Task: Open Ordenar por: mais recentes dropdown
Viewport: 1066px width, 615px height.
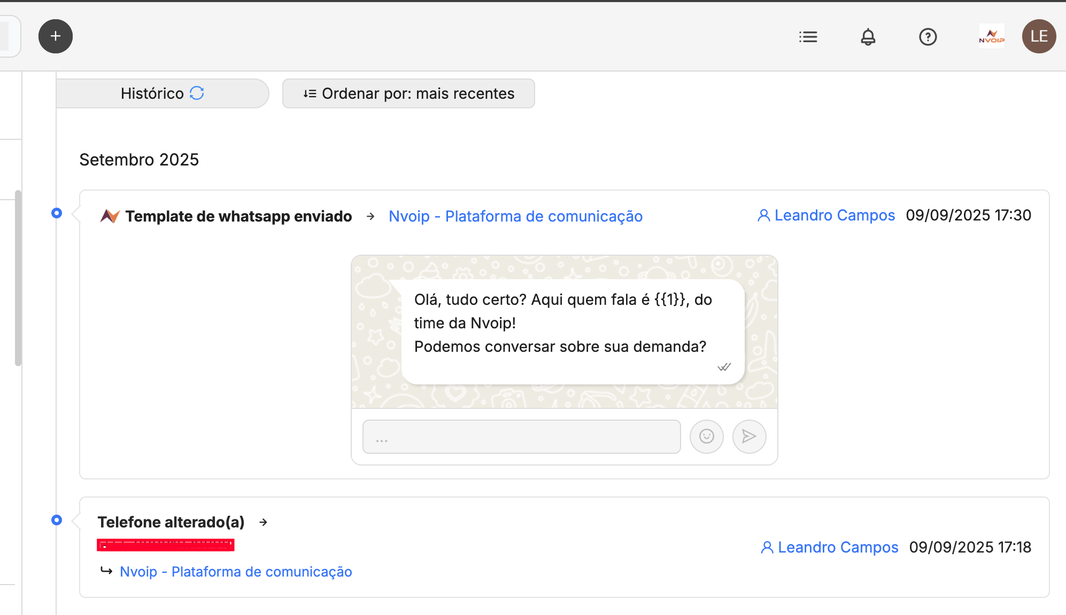Action: point(408,93)
